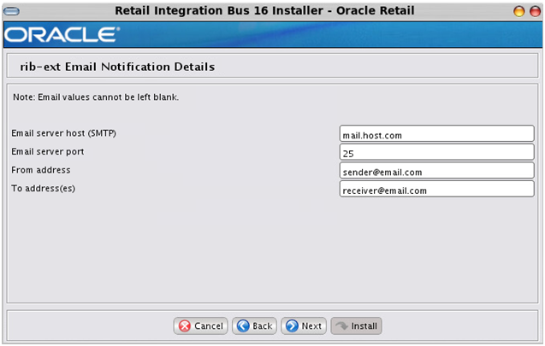Click the Oracle logo in the banner

click(x=62, y=35)
